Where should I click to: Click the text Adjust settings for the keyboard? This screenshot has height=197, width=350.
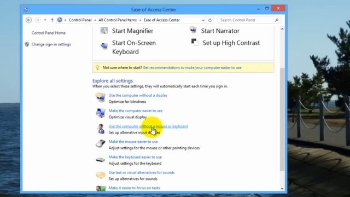[135, 163]
